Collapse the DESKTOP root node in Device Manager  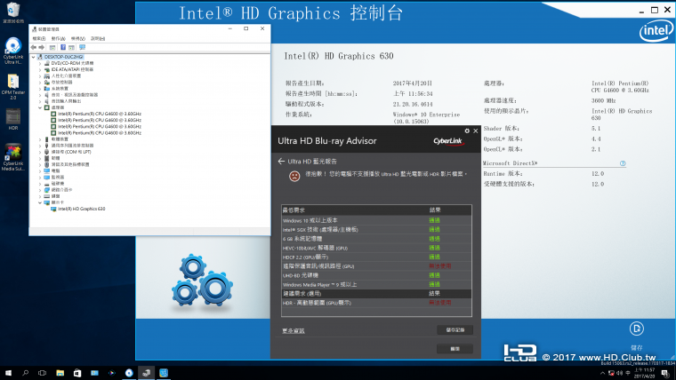(x=33, y=57)
